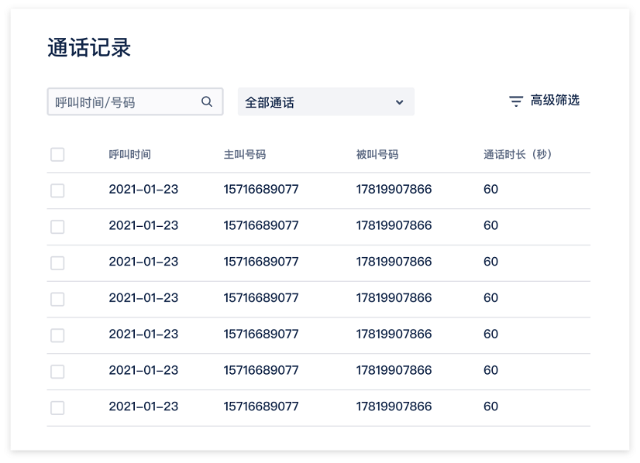Click the 呼叫时间 column header

click(x=130, y=154)
